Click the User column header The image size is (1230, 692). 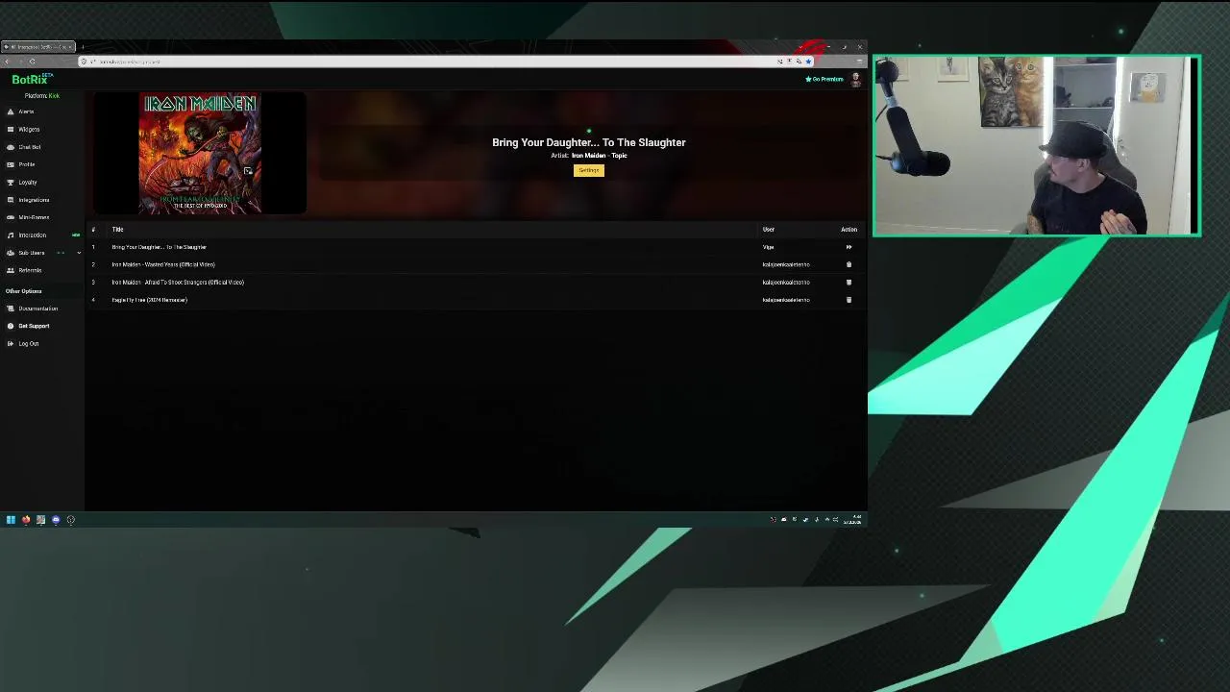(769, 230)
